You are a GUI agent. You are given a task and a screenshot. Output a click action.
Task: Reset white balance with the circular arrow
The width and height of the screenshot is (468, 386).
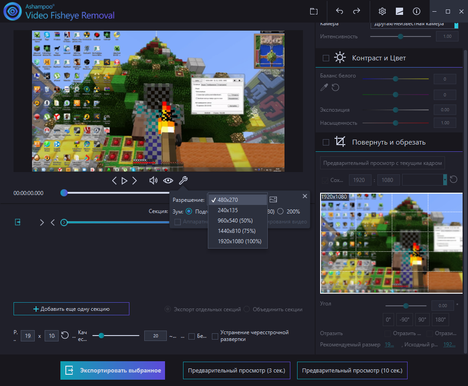pos(335,87)
